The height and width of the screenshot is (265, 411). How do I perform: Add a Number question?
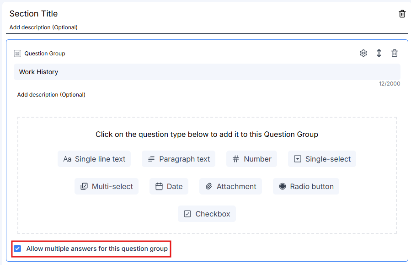tap(251, 159)
